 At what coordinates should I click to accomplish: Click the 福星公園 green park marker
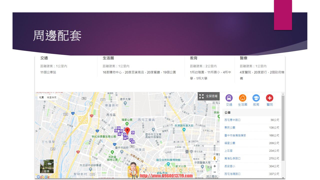click(127, 124)
